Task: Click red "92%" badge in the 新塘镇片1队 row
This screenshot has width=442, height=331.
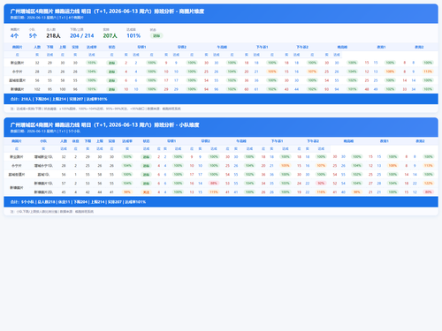Action: (x=321, y=184)
